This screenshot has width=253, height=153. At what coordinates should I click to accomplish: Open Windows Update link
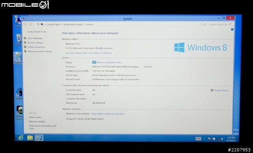[37, 121]
